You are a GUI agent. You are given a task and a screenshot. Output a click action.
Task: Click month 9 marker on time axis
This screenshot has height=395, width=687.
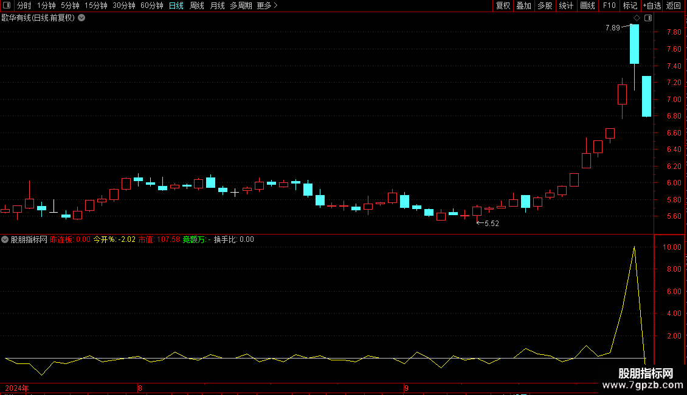(406, 388)
